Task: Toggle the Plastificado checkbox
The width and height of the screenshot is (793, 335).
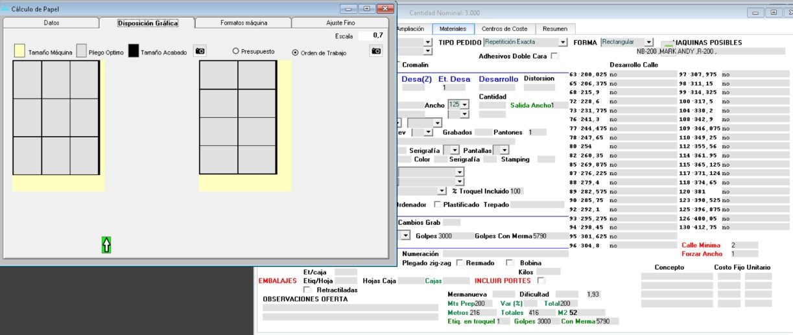Action: (437, 205)
